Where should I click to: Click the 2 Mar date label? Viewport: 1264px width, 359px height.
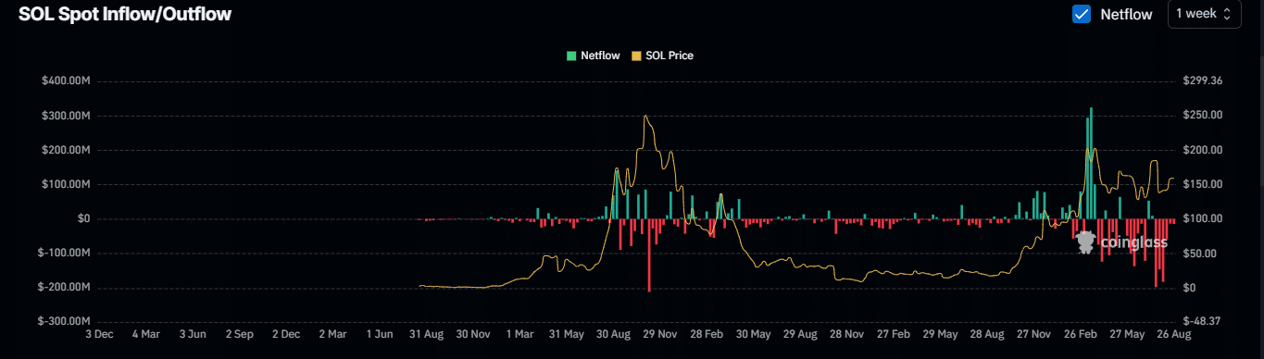[x=332, y=335]
